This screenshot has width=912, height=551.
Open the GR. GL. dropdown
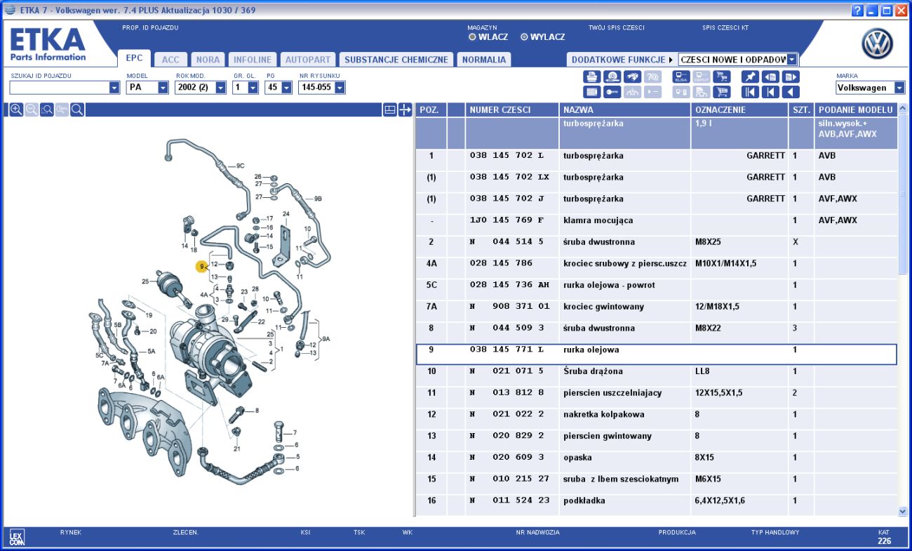pos(253,88)
